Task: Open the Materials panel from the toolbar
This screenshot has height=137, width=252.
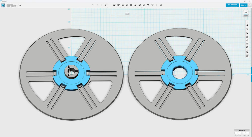Action: [161, 5]
